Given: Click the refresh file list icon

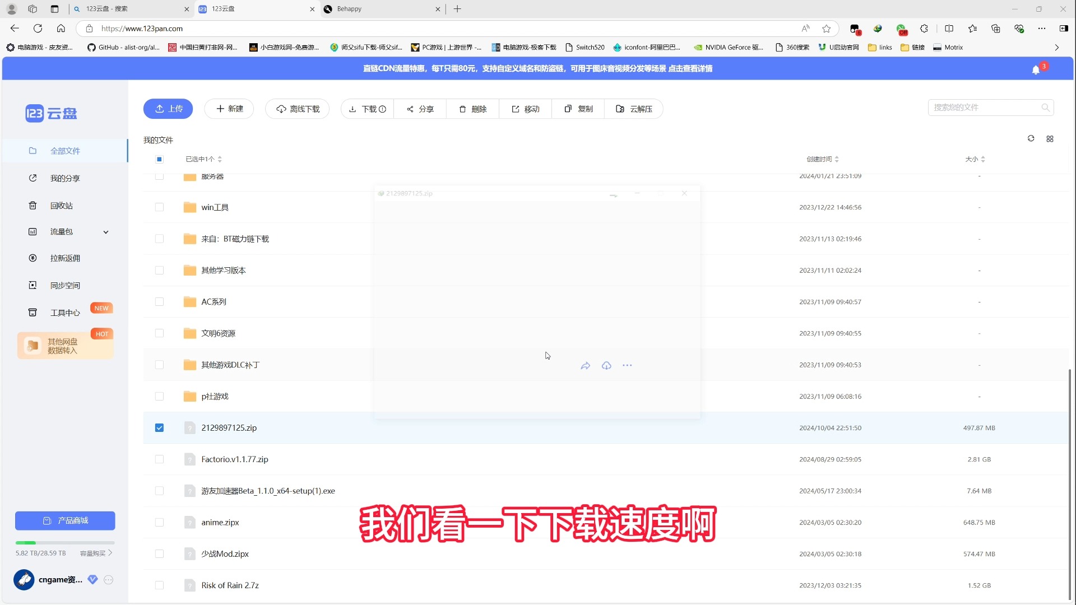Looking at the screenshot, I should [1031, 138].
